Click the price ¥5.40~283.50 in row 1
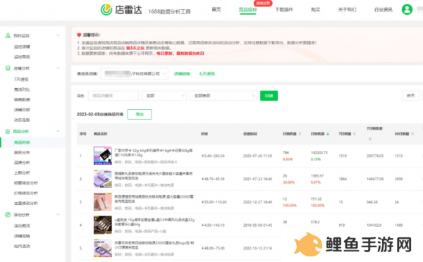Screen dimensions: 423x262 pyautogui.click(x=213, y=156)
